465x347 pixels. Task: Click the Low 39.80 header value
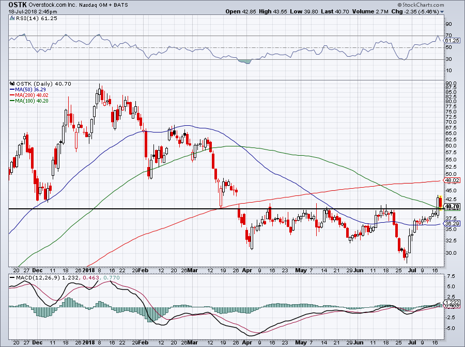[x=304, y=11]
